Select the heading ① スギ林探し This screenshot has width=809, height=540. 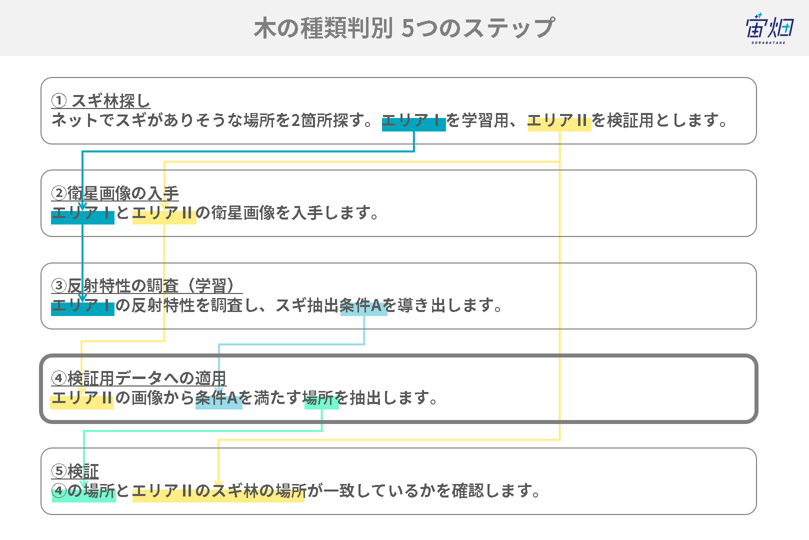[x=100, y=100]
